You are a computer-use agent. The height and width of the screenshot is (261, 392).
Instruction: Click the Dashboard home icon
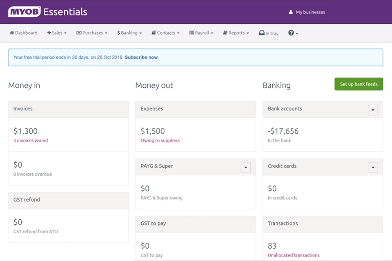coord(12,33)
